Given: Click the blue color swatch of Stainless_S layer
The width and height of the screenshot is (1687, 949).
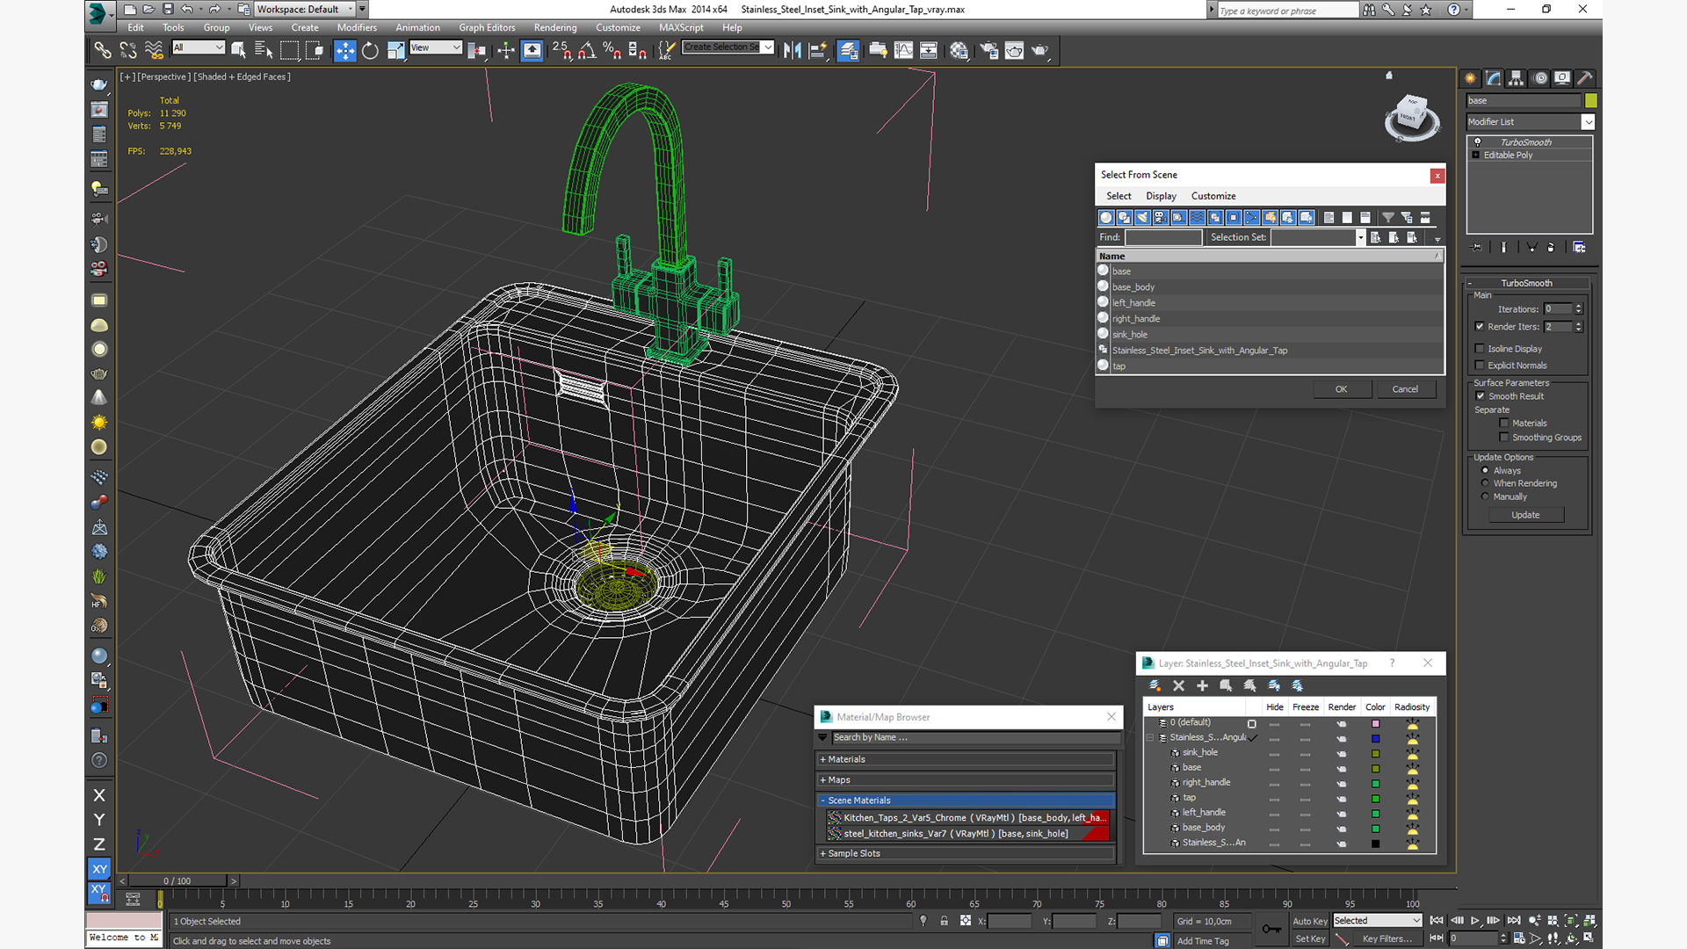Looking at the screenshot, I should tap(1376, 739).
